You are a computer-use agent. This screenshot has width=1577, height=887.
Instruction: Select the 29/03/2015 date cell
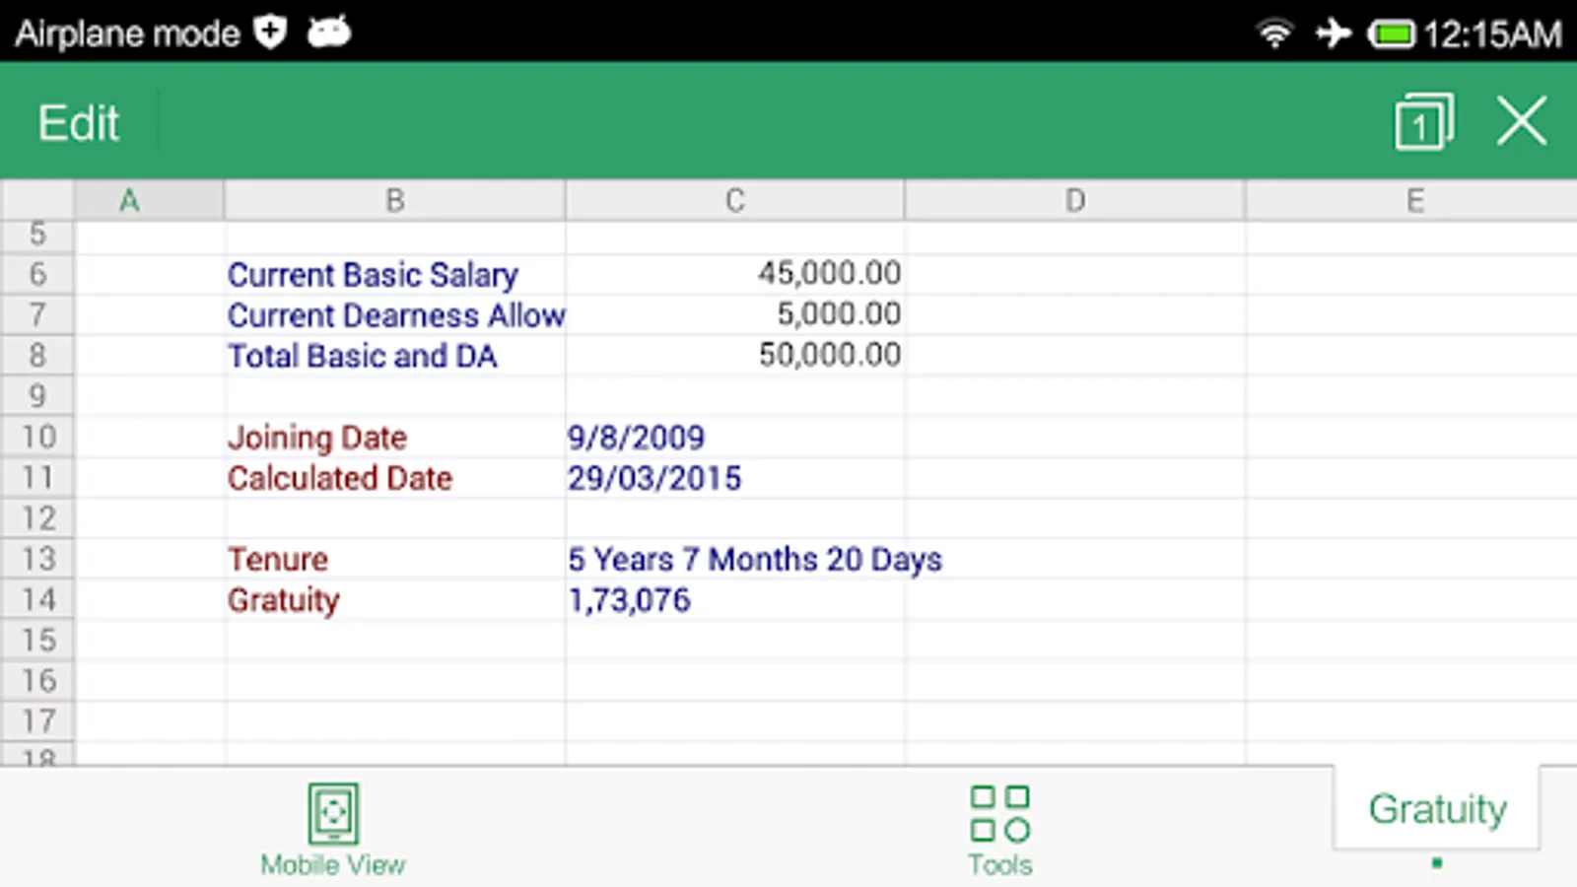[735, 478]
